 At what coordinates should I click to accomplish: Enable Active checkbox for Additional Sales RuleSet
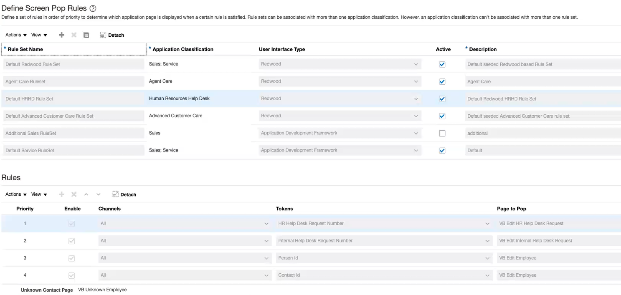click(x=442, y=134)
